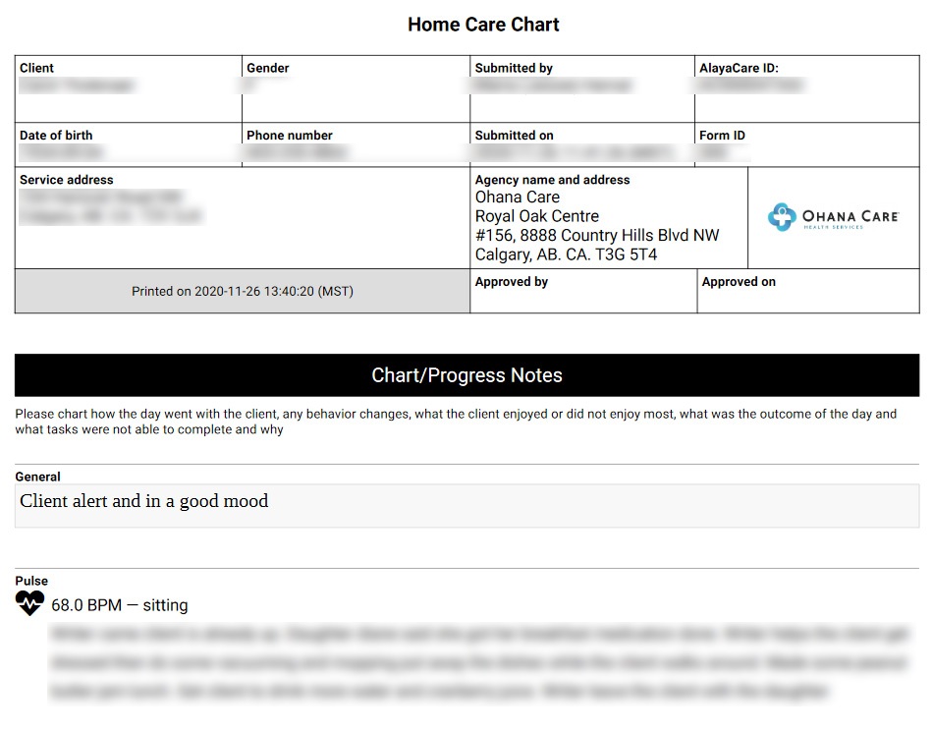Click the Royal Oak Centre address line

[x=536, y=216]
